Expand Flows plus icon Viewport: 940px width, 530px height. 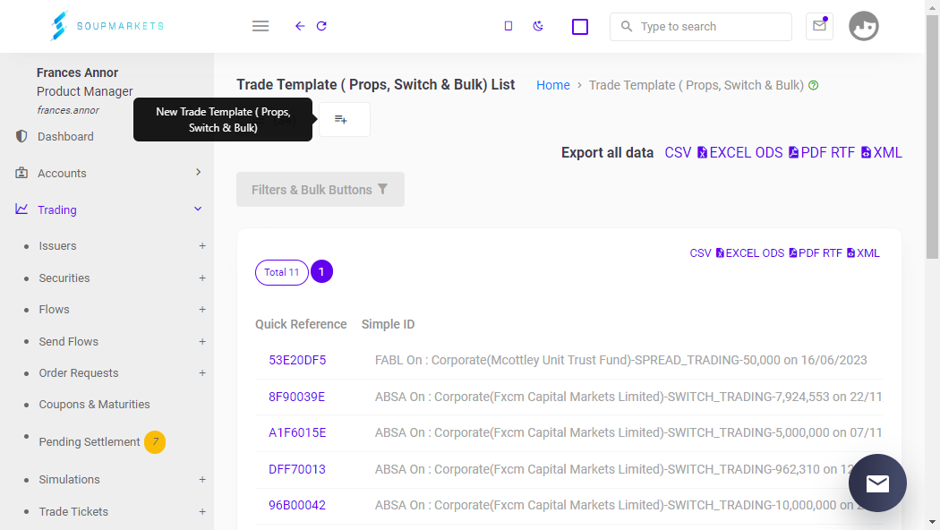pos(202,310)
